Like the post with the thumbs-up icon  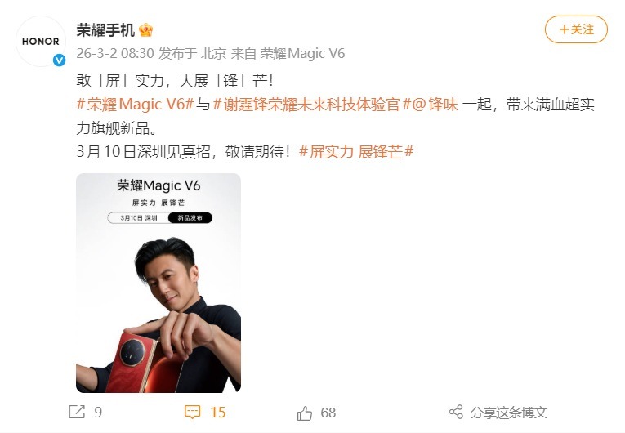pyautogui.click(x=305, y=413)
